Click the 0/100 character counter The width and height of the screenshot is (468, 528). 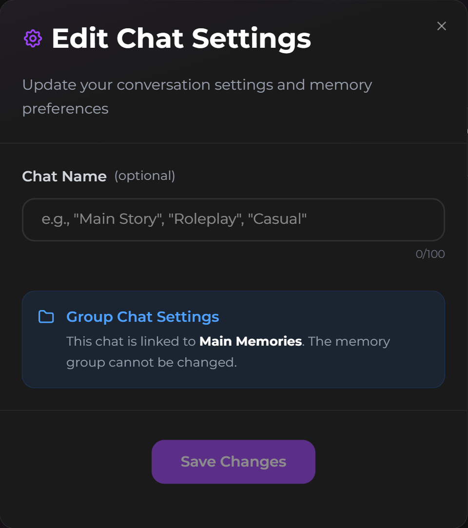coord(430,254)
